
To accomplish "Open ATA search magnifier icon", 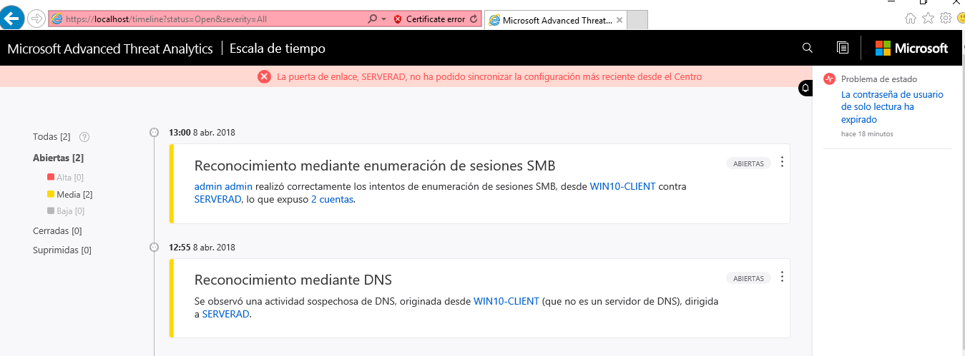I will coord(808,48).
